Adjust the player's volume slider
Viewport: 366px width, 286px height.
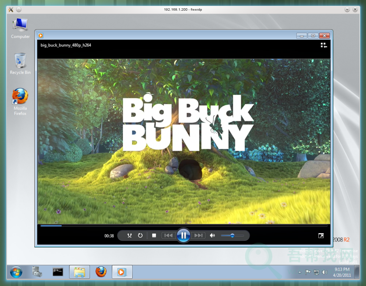point(232,236)
